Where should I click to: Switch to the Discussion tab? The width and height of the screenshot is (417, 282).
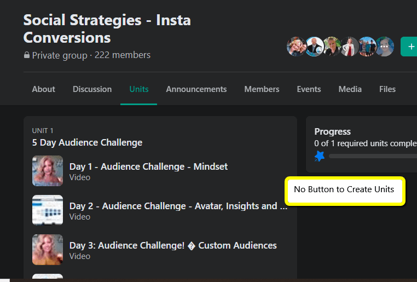(92, 89)
